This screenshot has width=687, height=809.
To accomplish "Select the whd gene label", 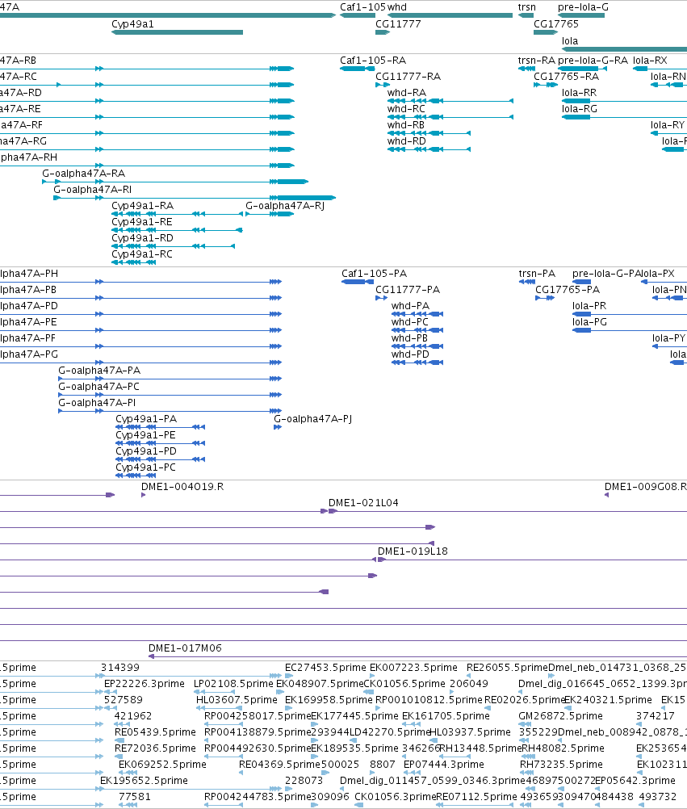I will [x=397, y=7].
